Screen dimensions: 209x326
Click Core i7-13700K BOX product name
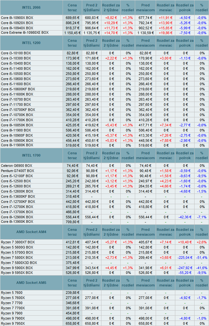pyautogui.click(x=17, y=212)
